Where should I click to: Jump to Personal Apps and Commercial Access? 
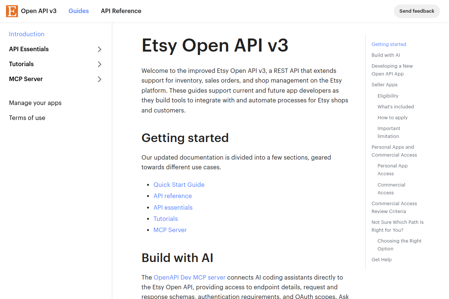click(x=394, y=151)
